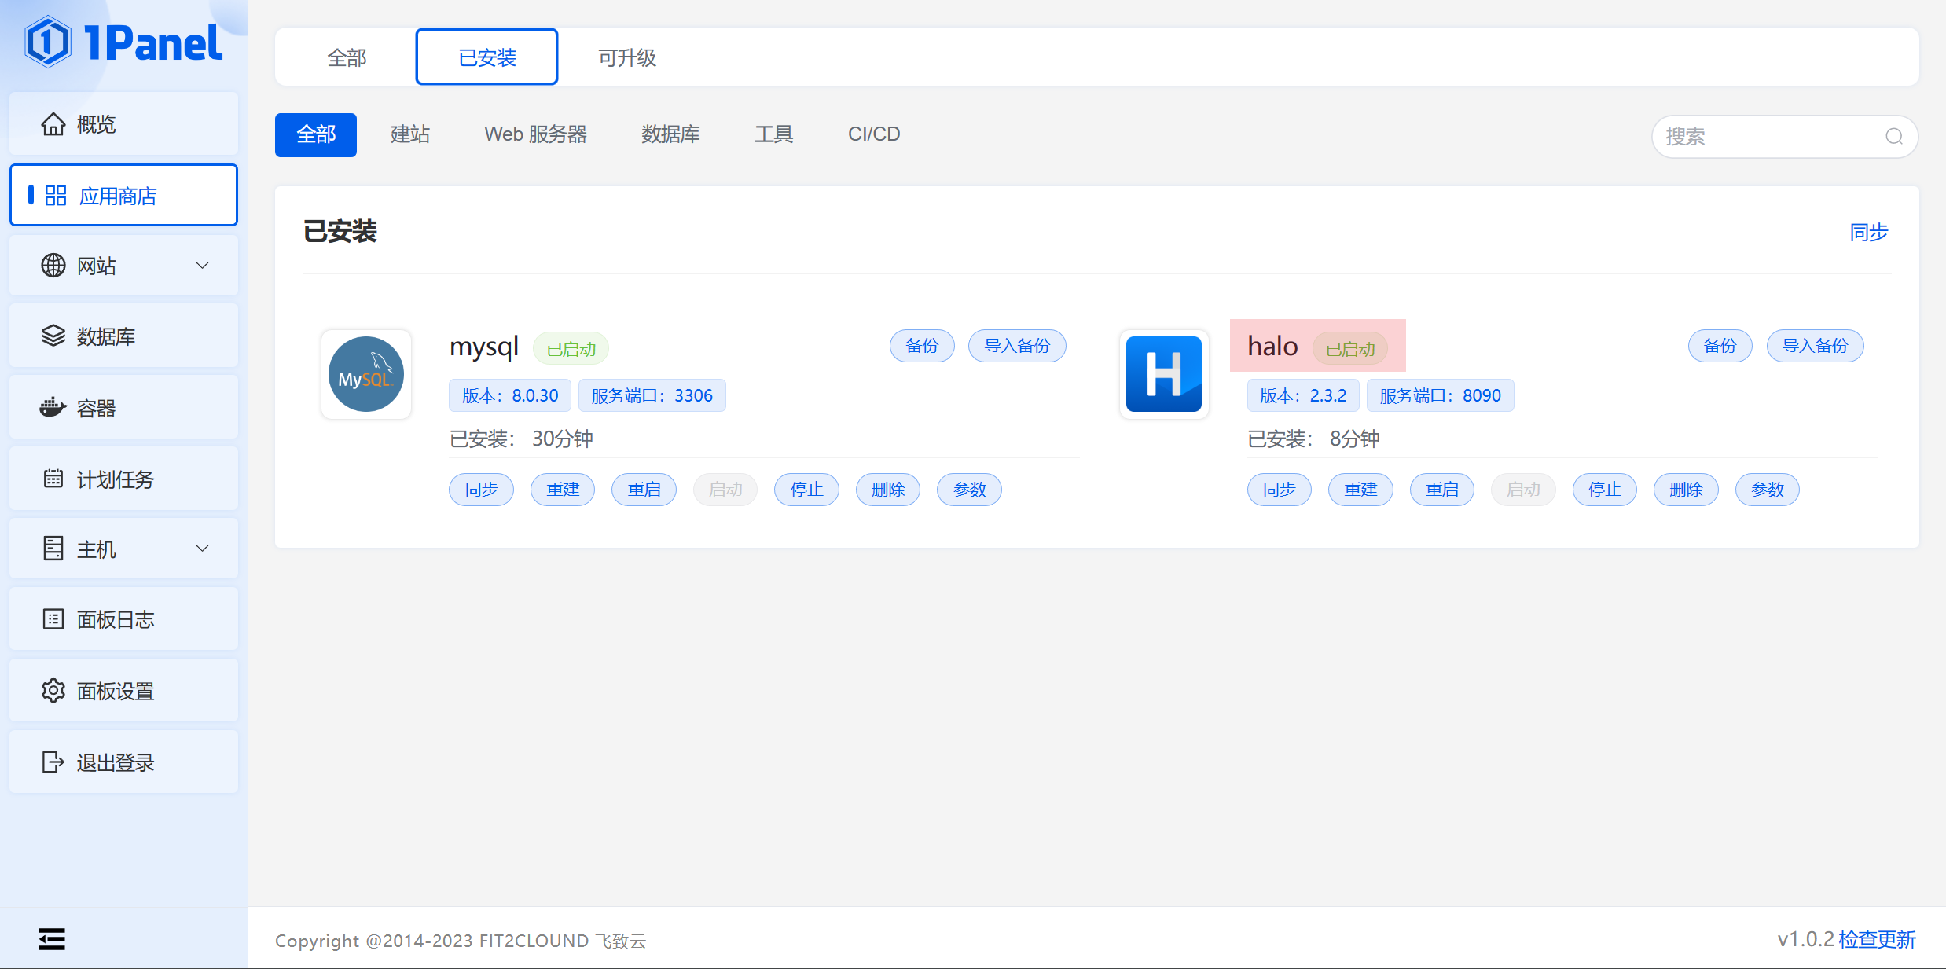Filter by 建站 category
This screenshot has height=969, width=1946.
[x=410, y=134]
